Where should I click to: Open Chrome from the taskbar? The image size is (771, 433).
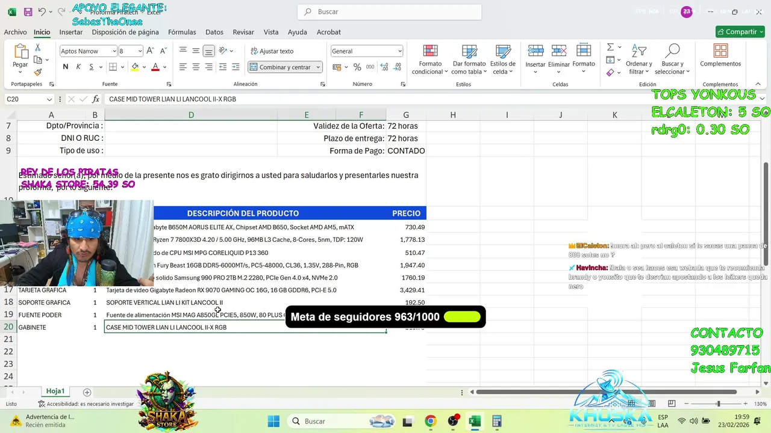click(430, 421)
